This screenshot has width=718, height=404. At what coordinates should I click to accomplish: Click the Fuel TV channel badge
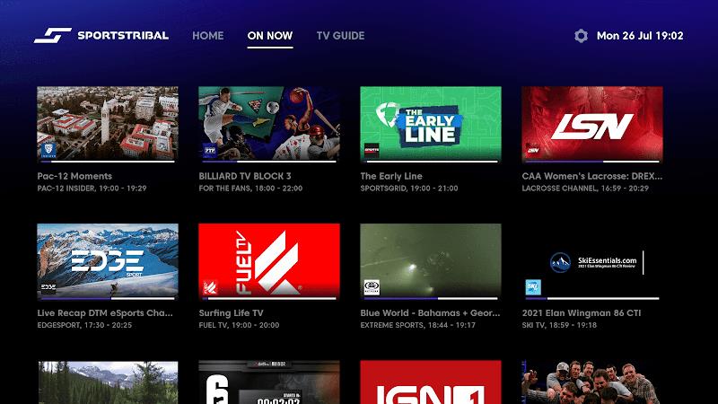[210, 287]
